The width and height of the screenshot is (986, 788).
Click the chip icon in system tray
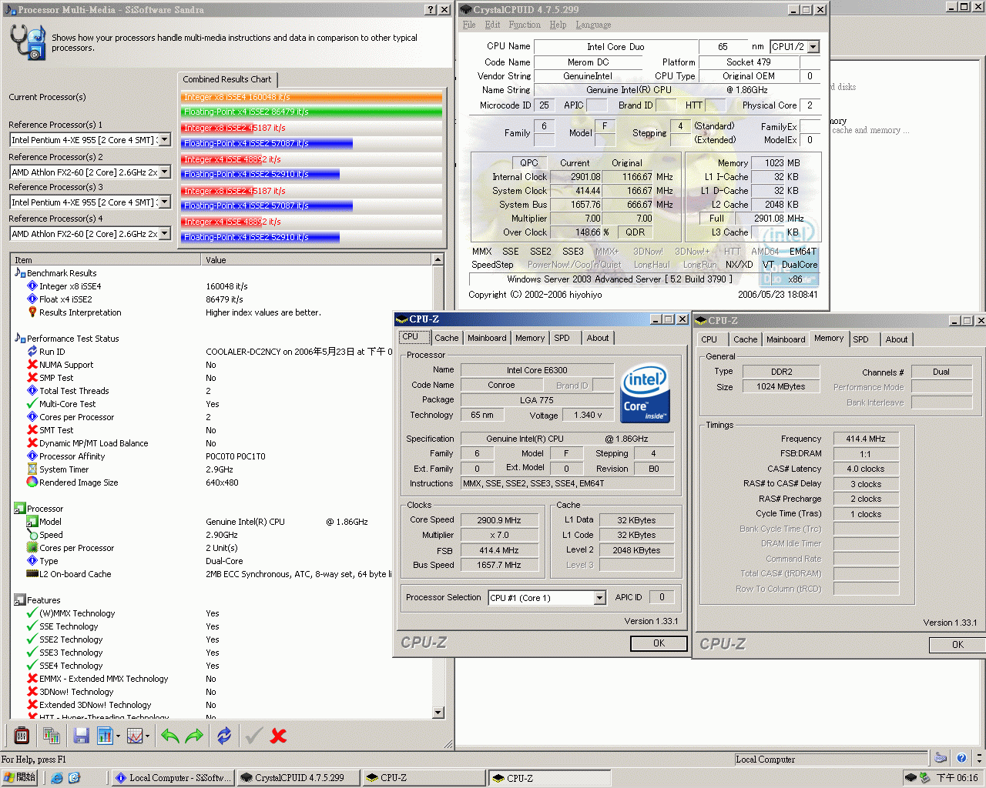coord(911,778)
